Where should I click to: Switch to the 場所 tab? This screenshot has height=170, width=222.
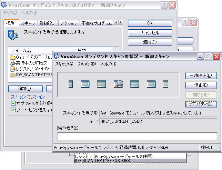tap(11, 23)
